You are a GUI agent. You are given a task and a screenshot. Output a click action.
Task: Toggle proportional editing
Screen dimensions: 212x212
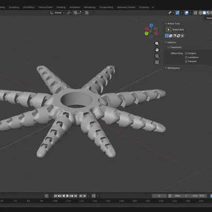[x=87, y=13]
